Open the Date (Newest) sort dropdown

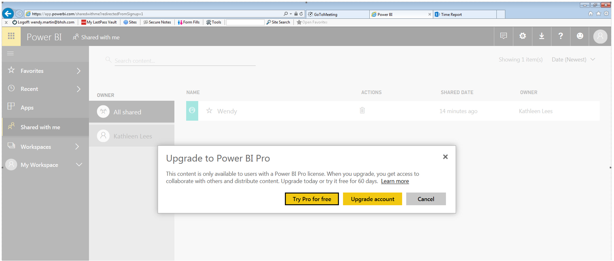pyautogui.click(x=573, y=60)
